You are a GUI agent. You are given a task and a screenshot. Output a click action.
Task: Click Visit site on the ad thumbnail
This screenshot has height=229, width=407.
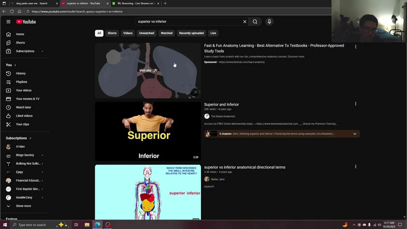pyautogui.click(x=148, y=71)
